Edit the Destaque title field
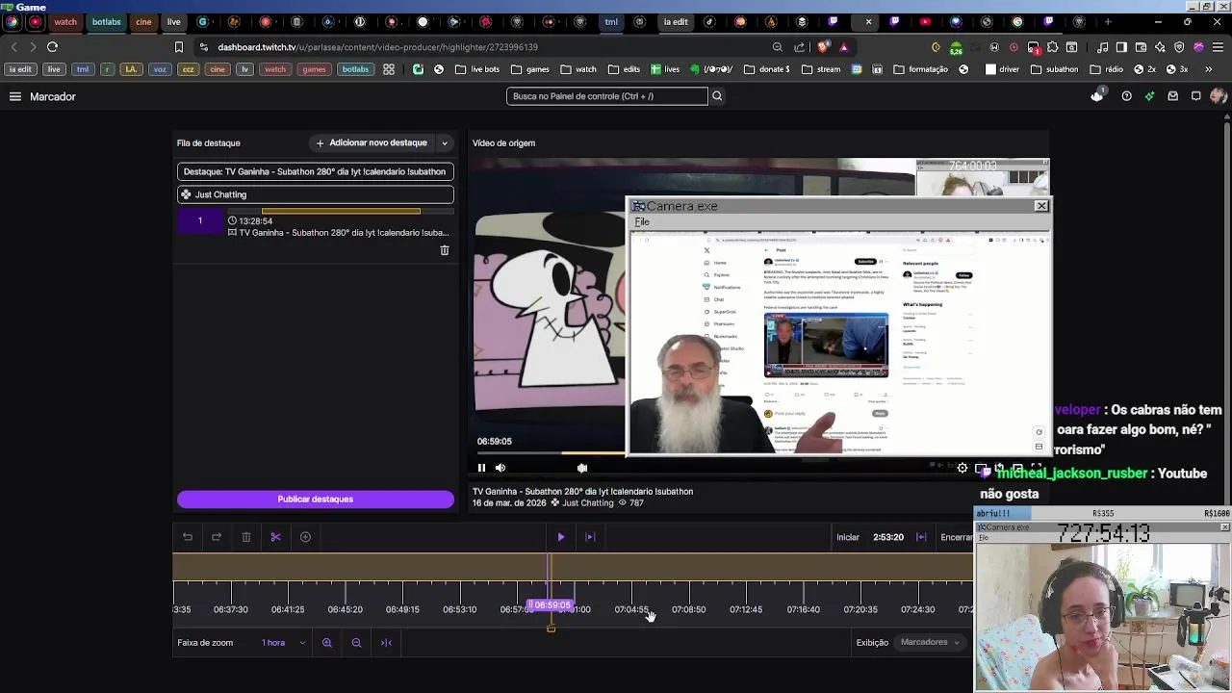Viewport: 1232px width, 693px height. click(x=316, y=171)
